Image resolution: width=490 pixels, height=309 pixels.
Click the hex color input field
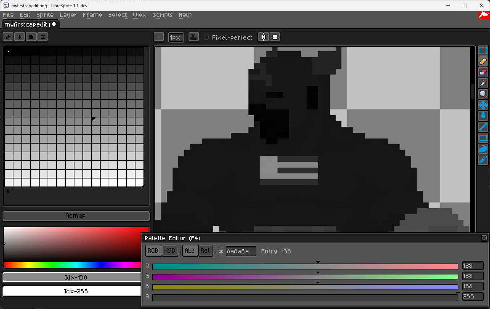(x=240, y=251)
